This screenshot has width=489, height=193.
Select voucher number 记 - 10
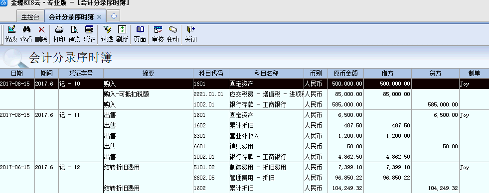tap(69, 84)
